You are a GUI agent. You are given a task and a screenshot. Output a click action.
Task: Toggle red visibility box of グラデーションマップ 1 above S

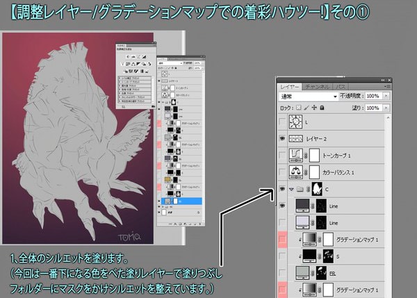click(x=282, y=240)
